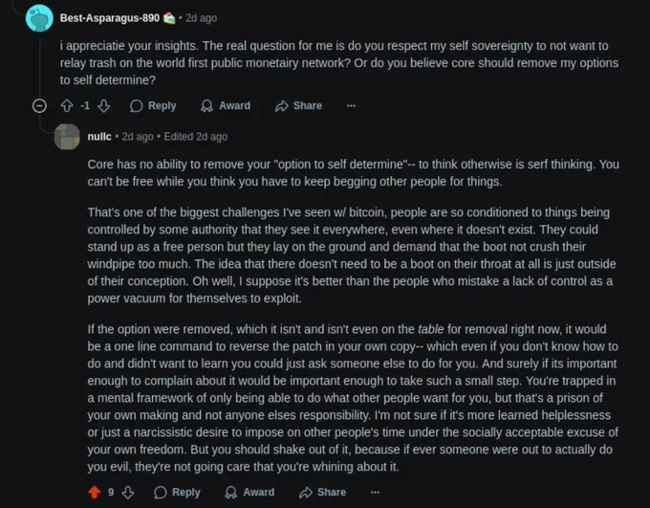Screen dimensions: 650x508
Task: Visit nullc's profile via username
Action: click(x=99, y=137)
